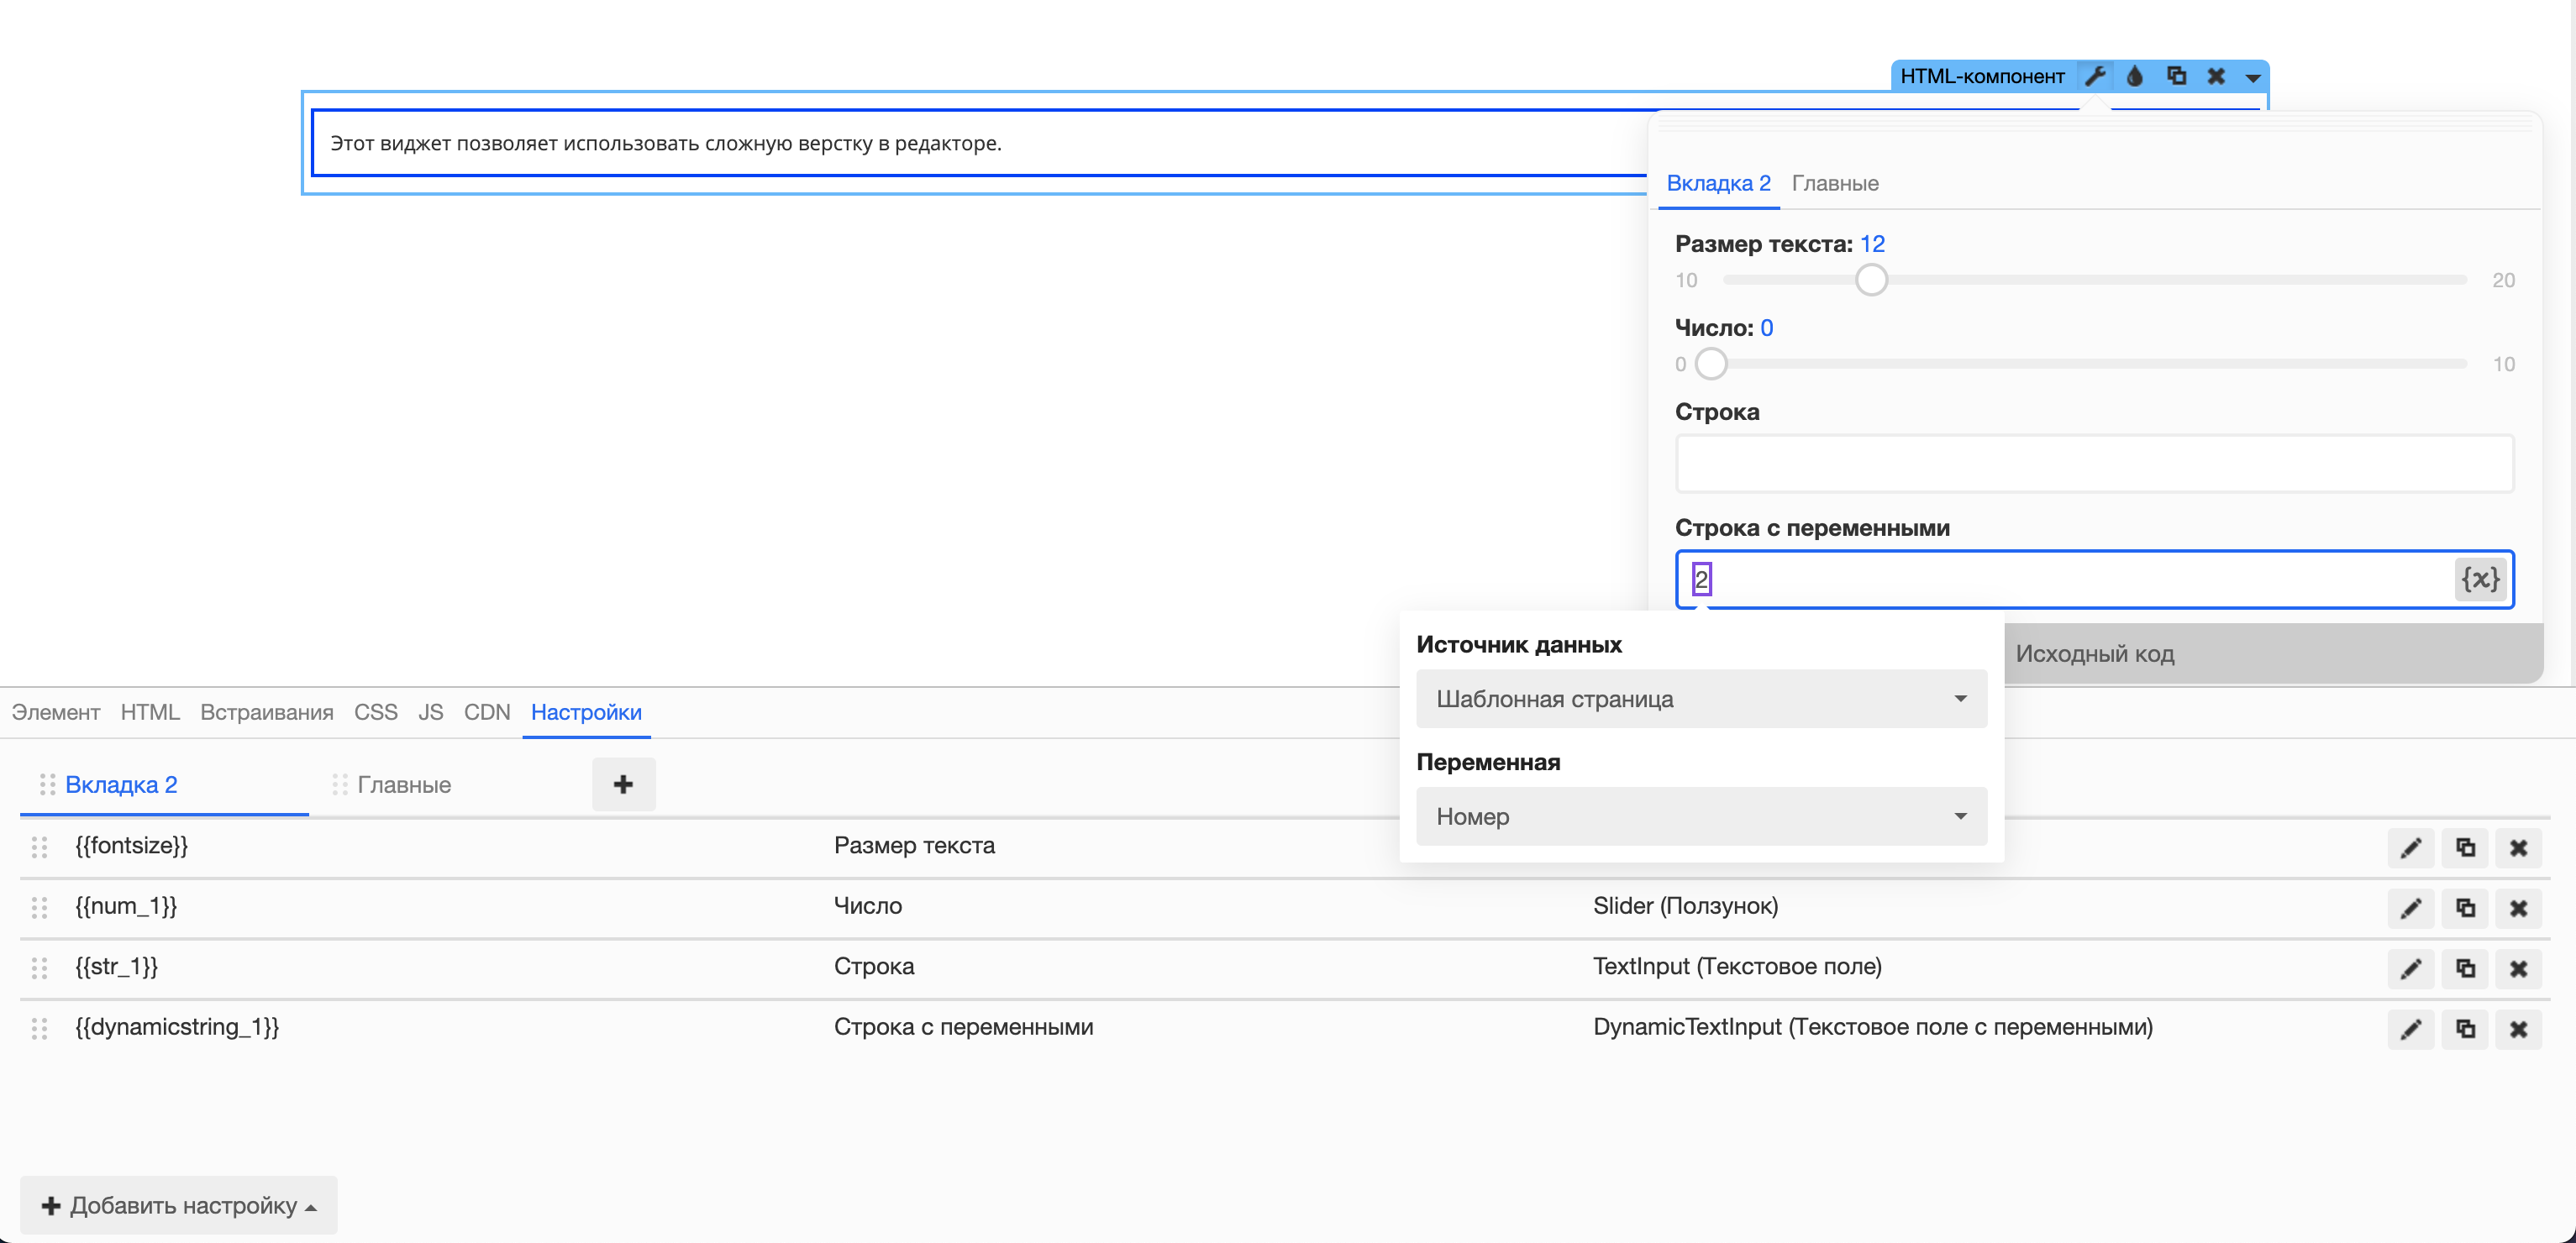Open the Переменная dropdown showing Номер
The image size is (2576, 1243).
pyautogui.click(x=1701, y=816)
